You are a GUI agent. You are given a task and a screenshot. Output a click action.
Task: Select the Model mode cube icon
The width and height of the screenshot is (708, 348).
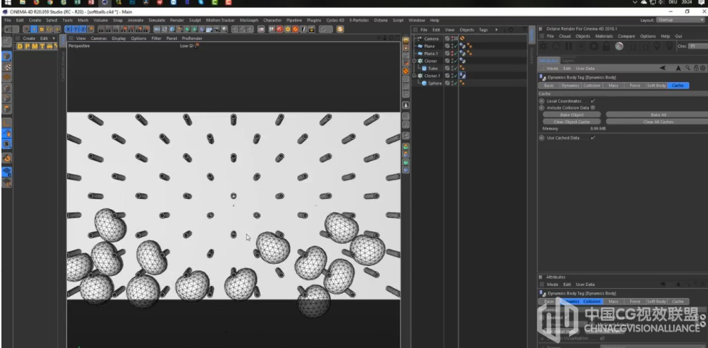point(6,56)
